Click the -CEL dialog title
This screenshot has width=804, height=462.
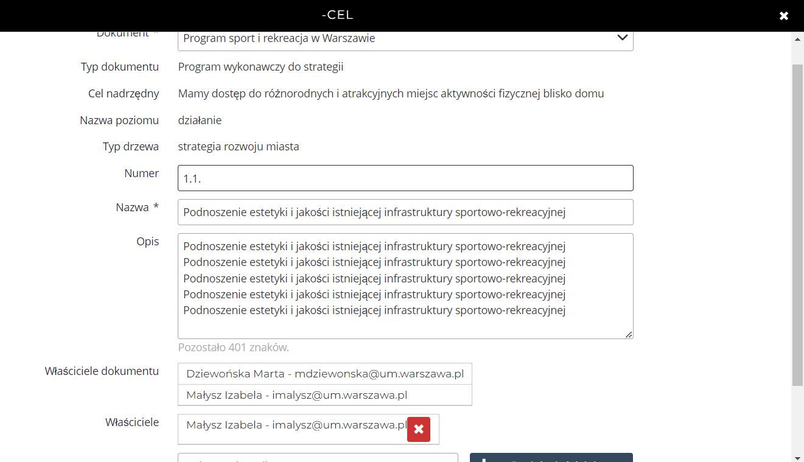click(x=337, y=15)
